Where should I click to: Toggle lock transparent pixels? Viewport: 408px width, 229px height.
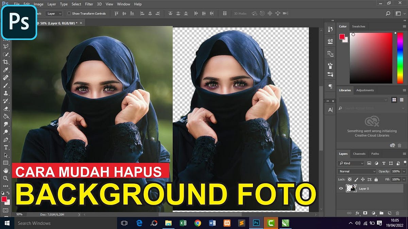[x=350, y=179]
